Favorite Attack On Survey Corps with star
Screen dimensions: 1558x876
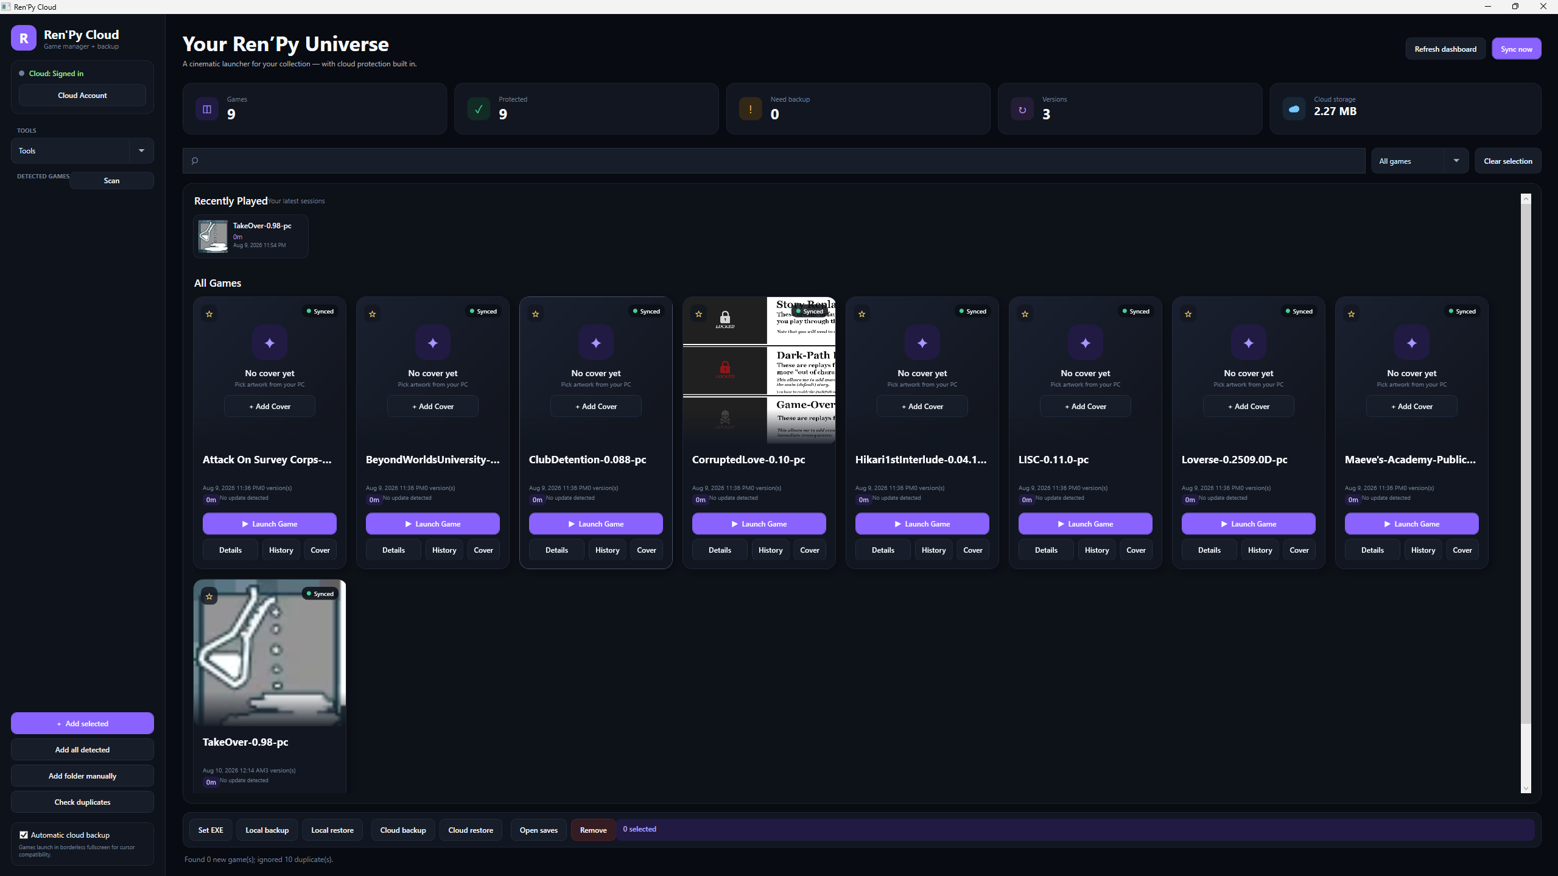pos(209,314)
